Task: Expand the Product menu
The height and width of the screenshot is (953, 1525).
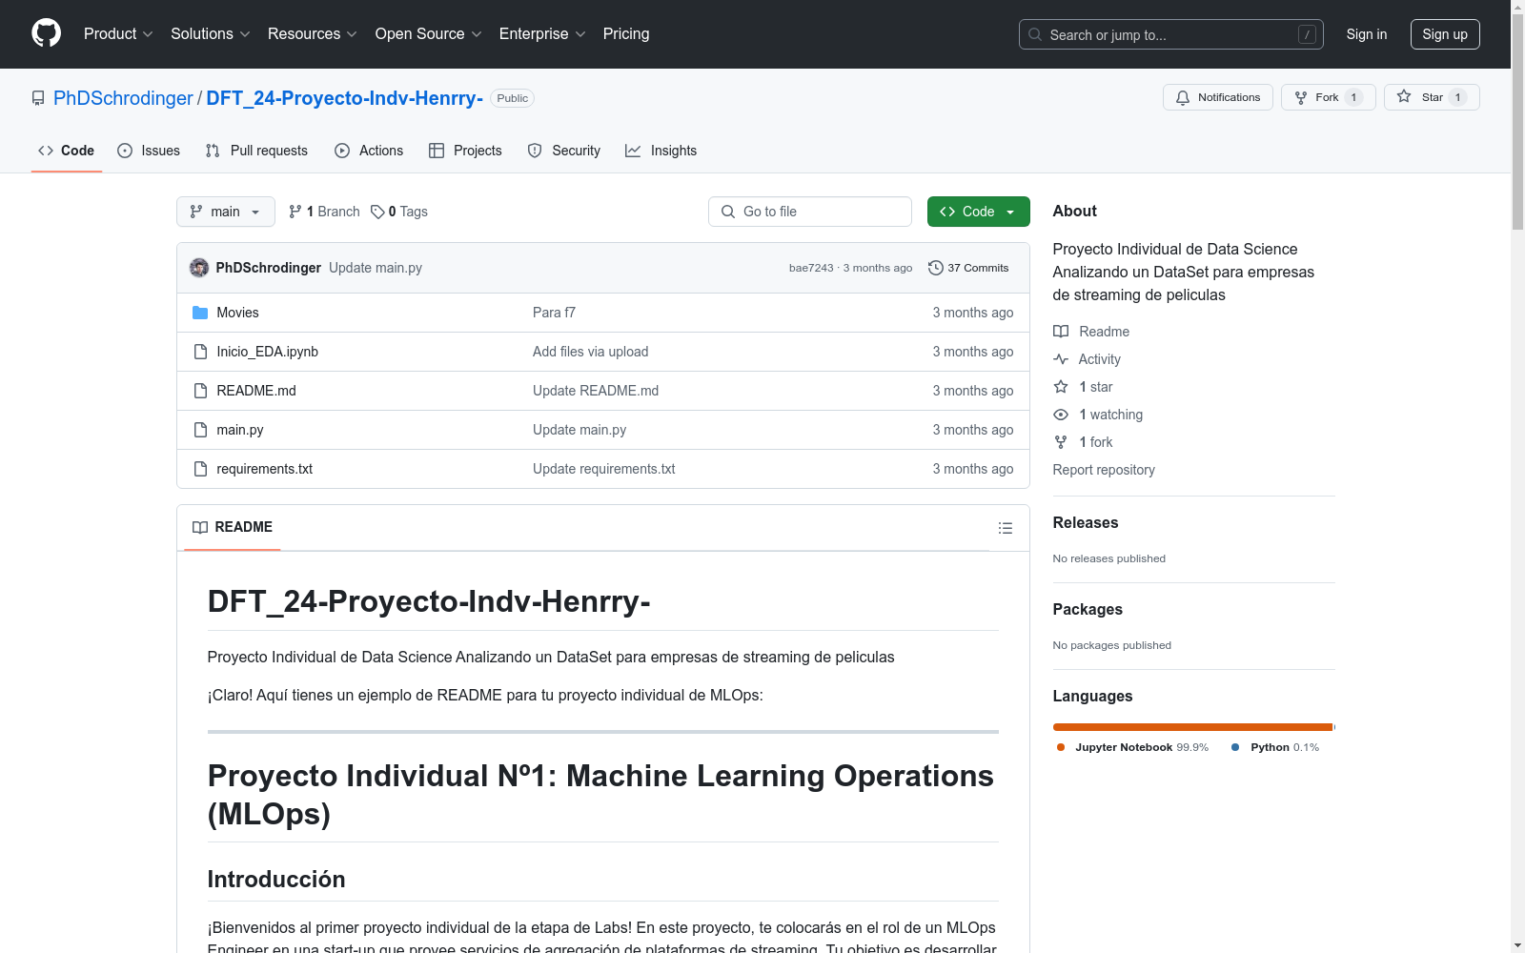Action: (118, 33)
